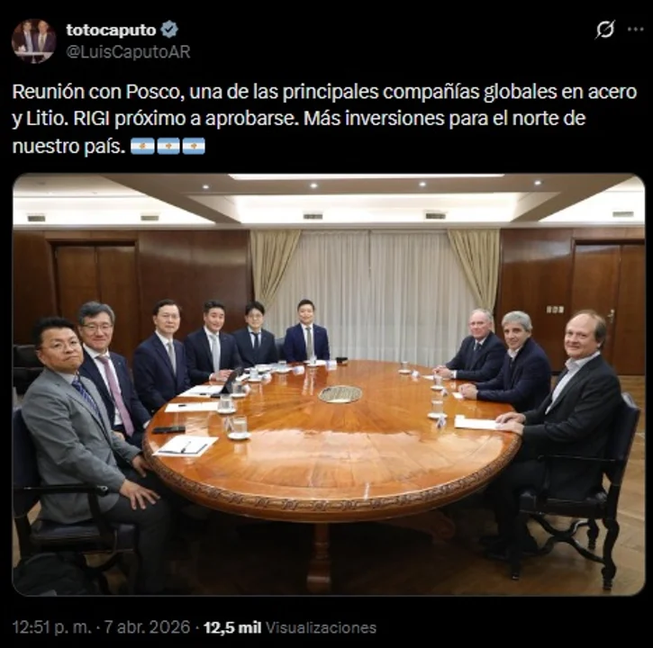Click the Grok slash icon

(605, 29)
